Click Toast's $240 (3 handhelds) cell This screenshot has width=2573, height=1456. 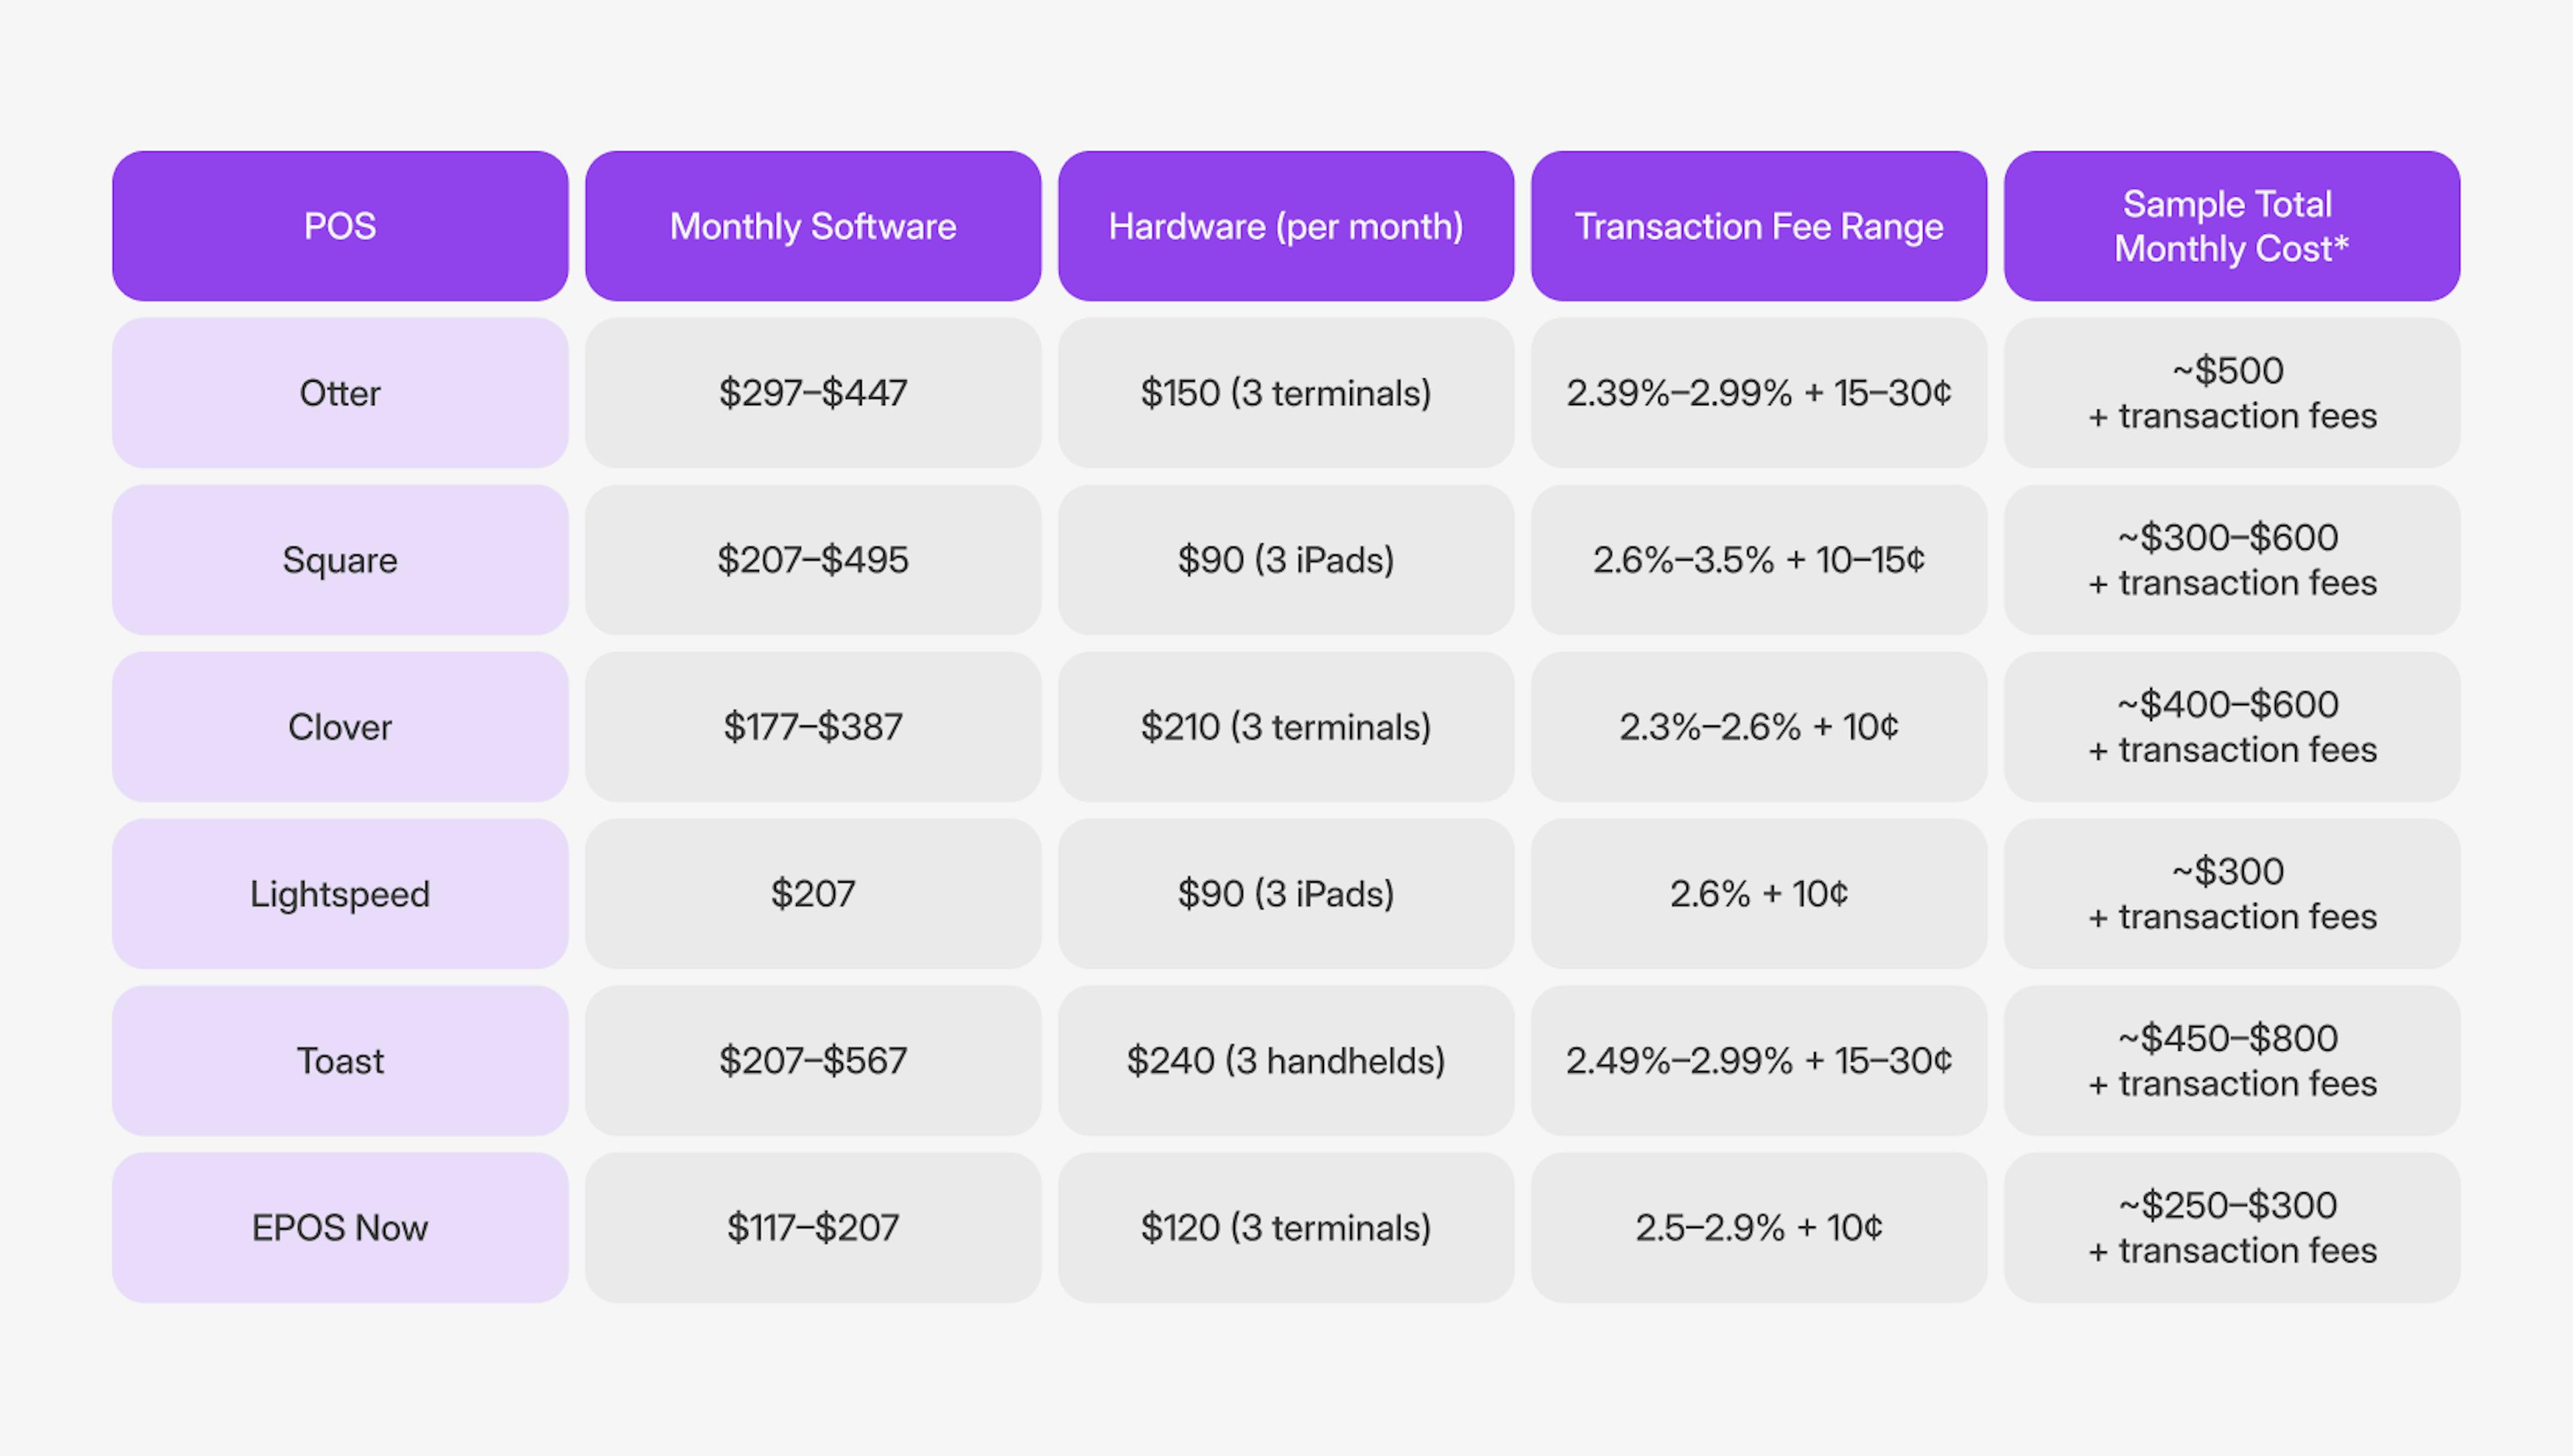tap(1286, 1061)
